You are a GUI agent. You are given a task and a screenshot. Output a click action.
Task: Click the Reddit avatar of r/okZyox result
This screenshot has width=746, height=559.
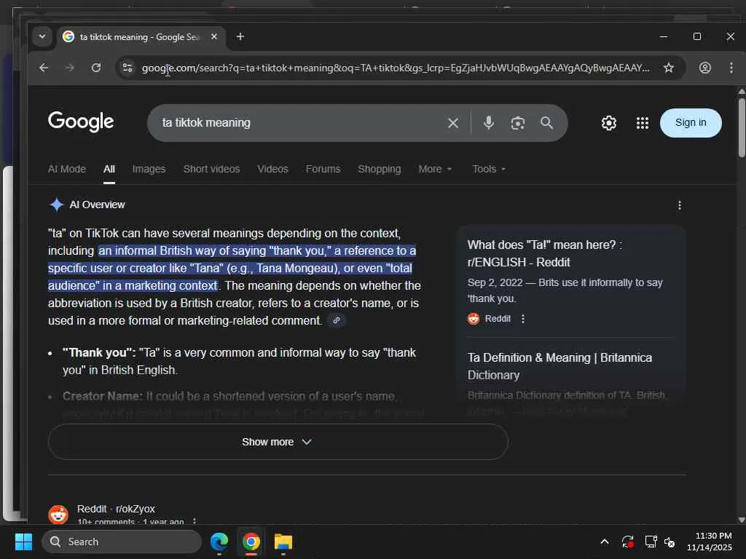click(58, 515)
